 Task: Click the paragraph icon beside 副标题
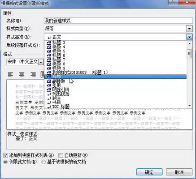coord(49,81)
